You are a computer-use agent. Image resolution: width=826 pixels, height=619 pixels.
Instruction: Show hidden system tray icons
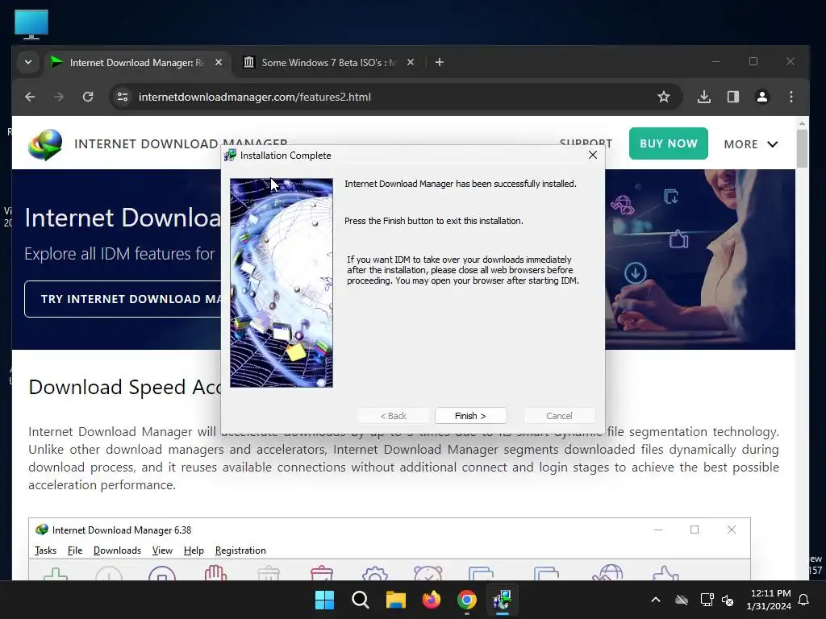point(656,600)
